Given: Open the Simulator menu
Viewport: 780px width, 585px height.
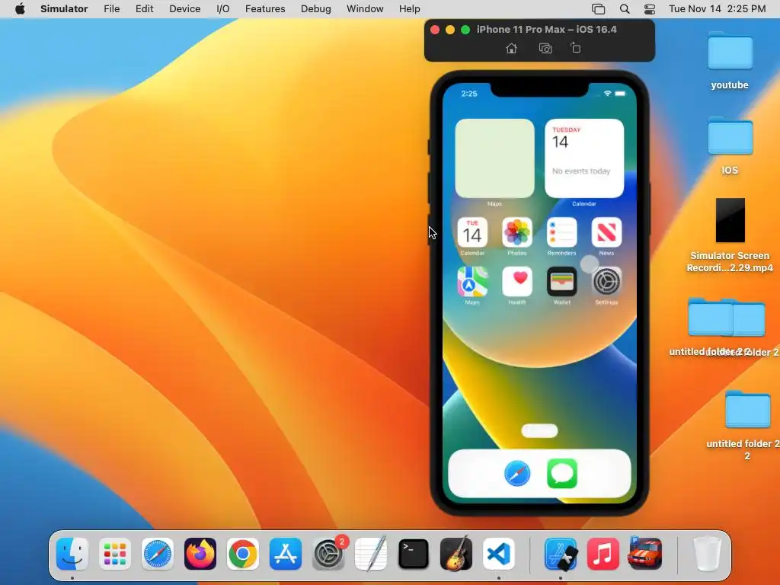Looking at the screenshot, I should (x=64, y=9).
